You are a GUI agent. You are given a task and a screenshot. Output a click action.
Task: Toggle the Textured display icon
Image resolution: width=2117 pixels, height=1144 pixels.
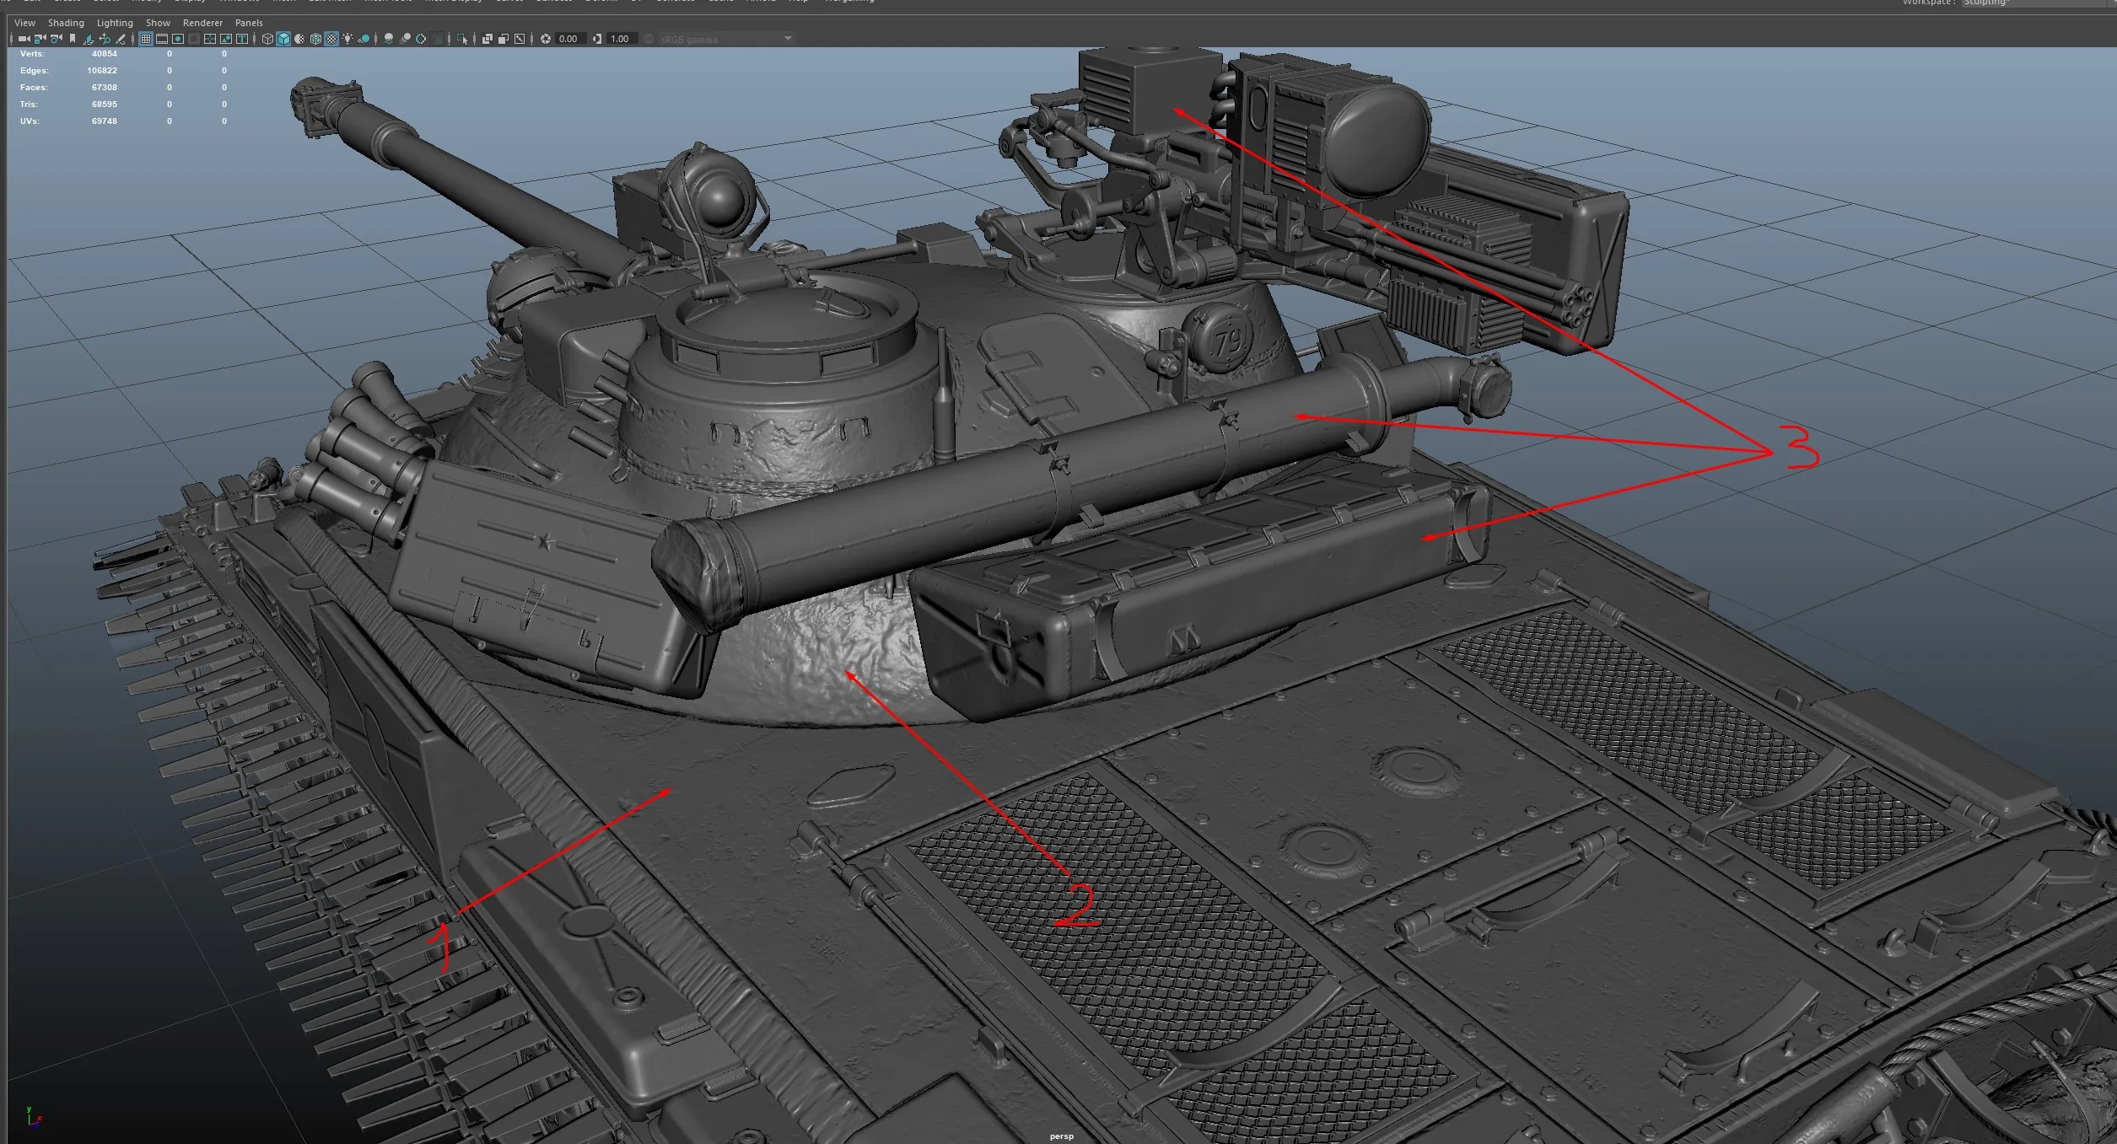point(331,39)
